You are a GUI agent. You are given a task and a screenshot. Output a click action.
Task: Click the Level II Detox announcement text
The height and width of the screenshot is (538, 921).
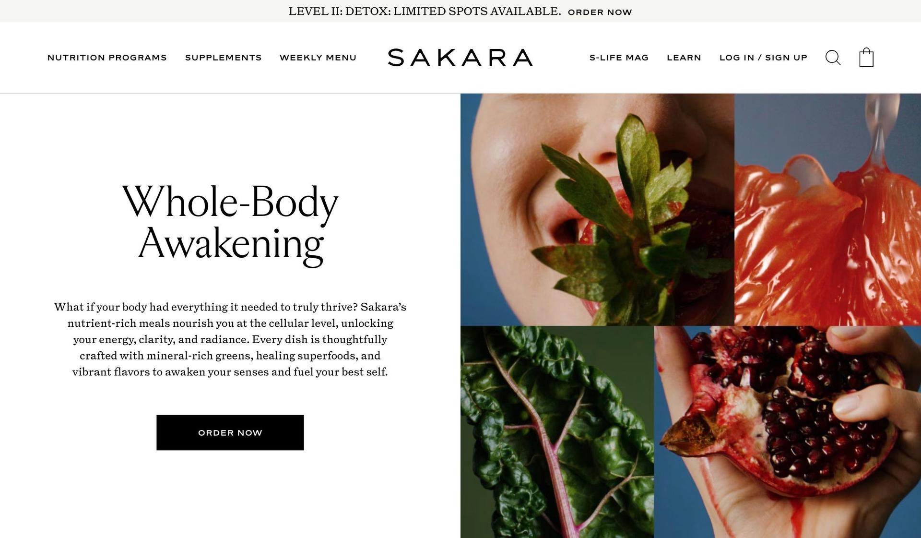click(425, 12)
